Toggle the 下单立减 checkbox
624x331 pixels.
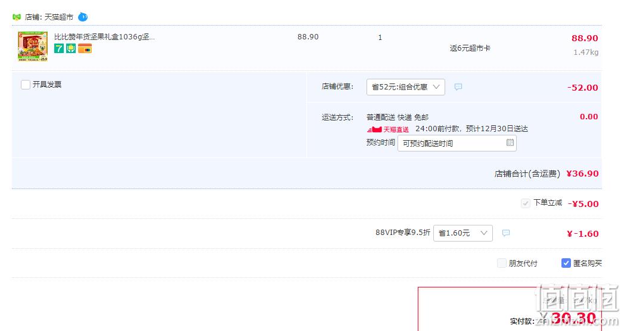point(525,203)
